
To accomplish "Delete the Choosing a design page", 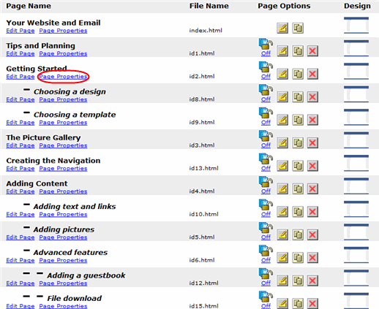I will [312, 97].
